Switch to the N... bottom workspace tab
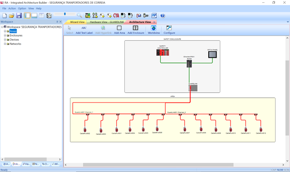This screenshot has height=172, width=290. coord(36,164)
